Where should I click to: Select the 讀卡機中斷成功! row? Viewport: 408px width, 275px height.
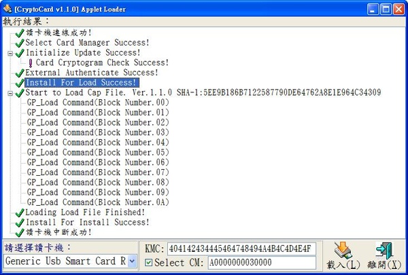tap(58, 232)
